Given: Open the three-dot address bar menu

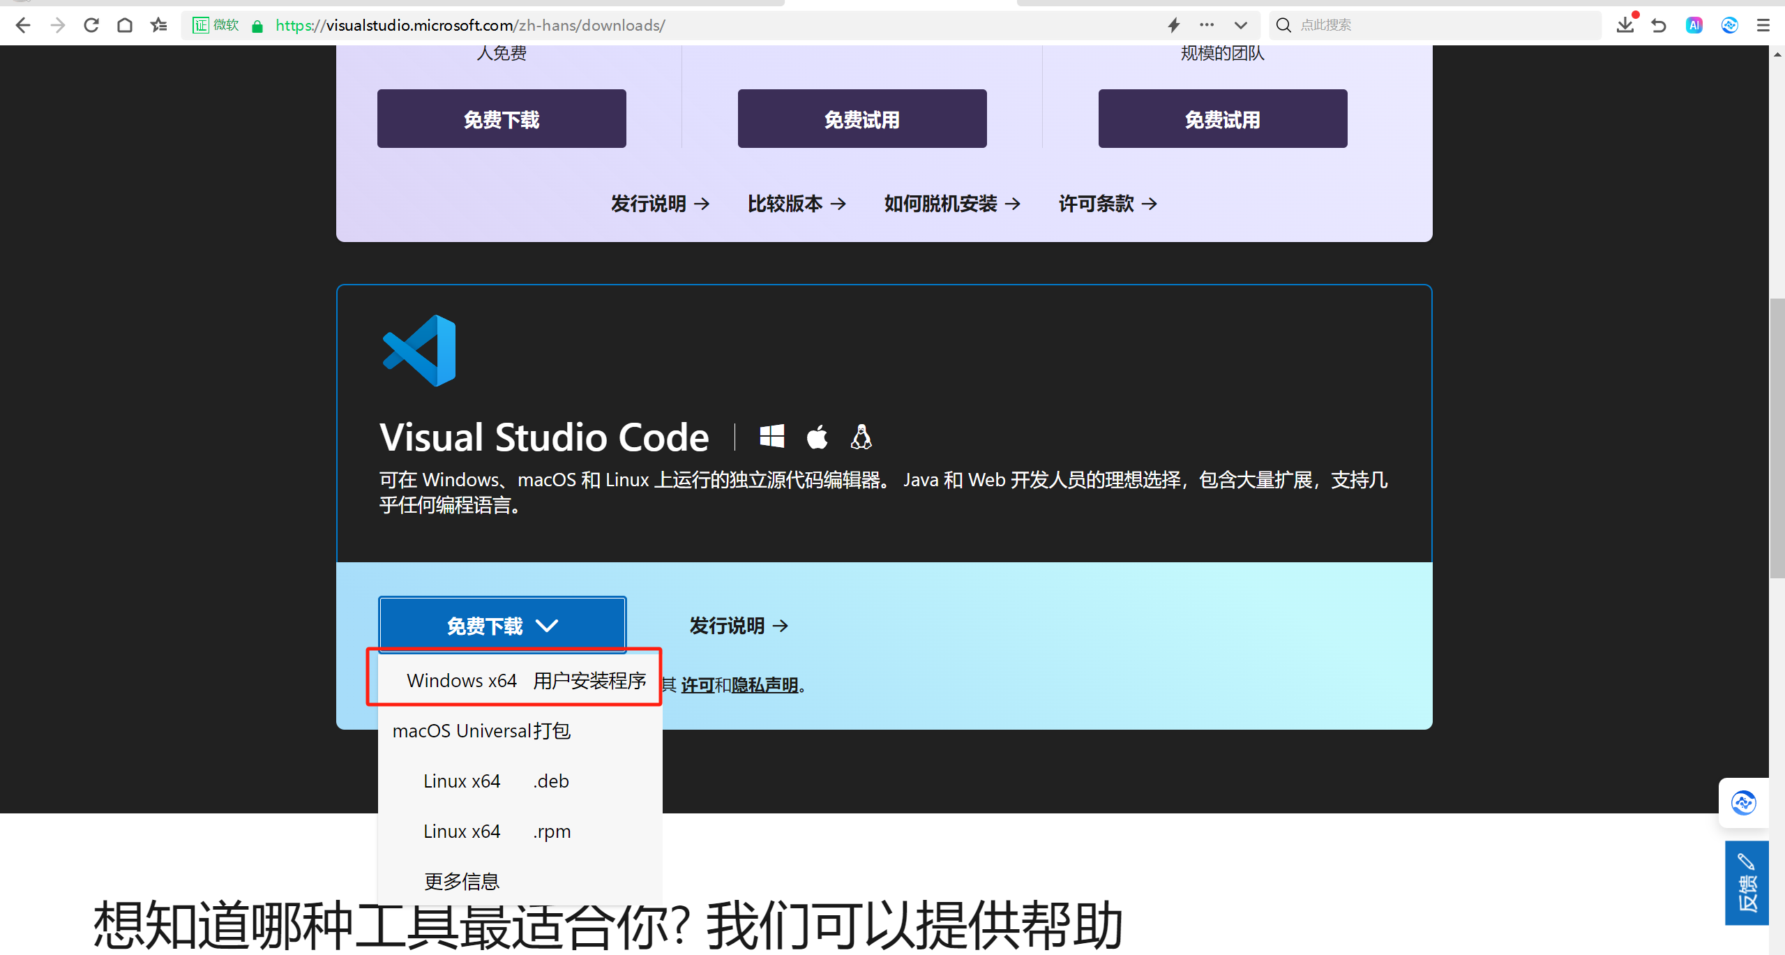Looking at the screenshot, I should [1207, 26].
